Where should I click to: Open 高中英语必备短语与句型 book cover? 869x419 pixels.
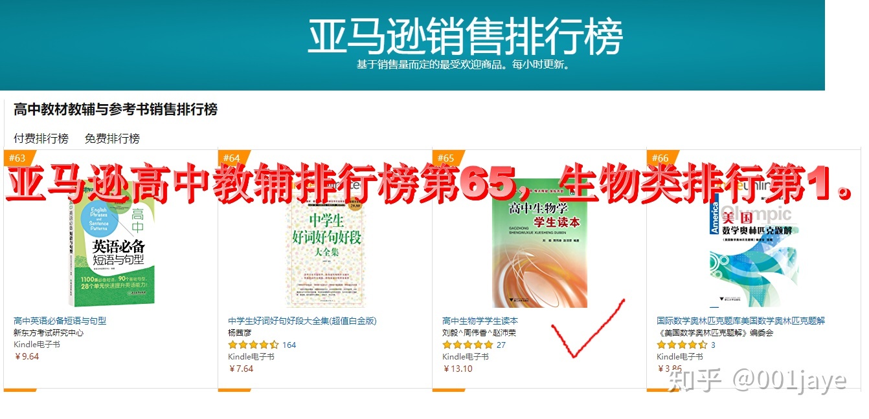111,242
